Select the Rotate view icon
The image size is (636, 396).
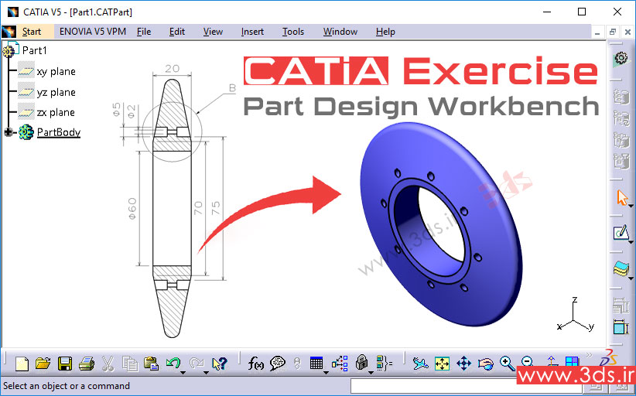[486, 364]
